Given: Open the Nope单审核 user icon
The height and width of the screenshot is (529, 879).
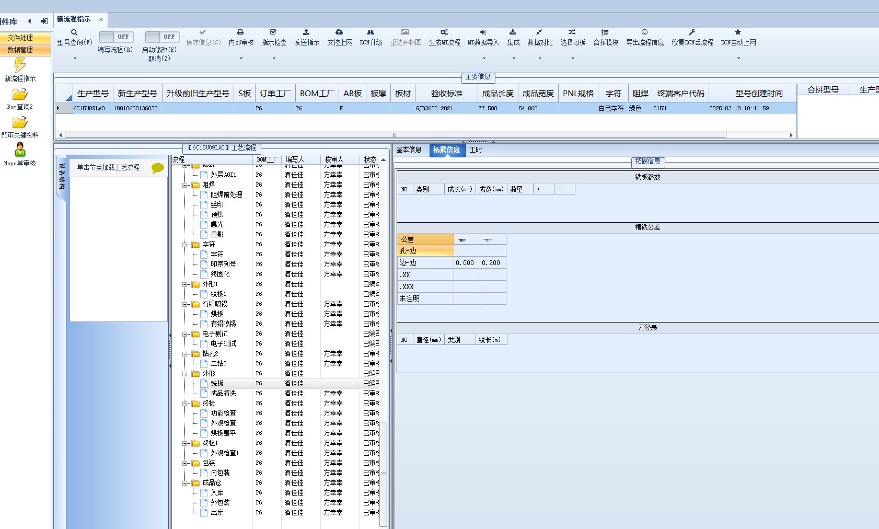Looking at the screenshot, I should coord(20,150).
